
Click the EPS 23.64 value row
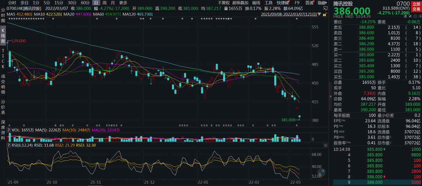coord(354,121)
